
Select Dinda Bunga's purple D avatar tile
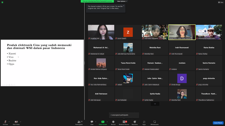(x=182, y=78)
